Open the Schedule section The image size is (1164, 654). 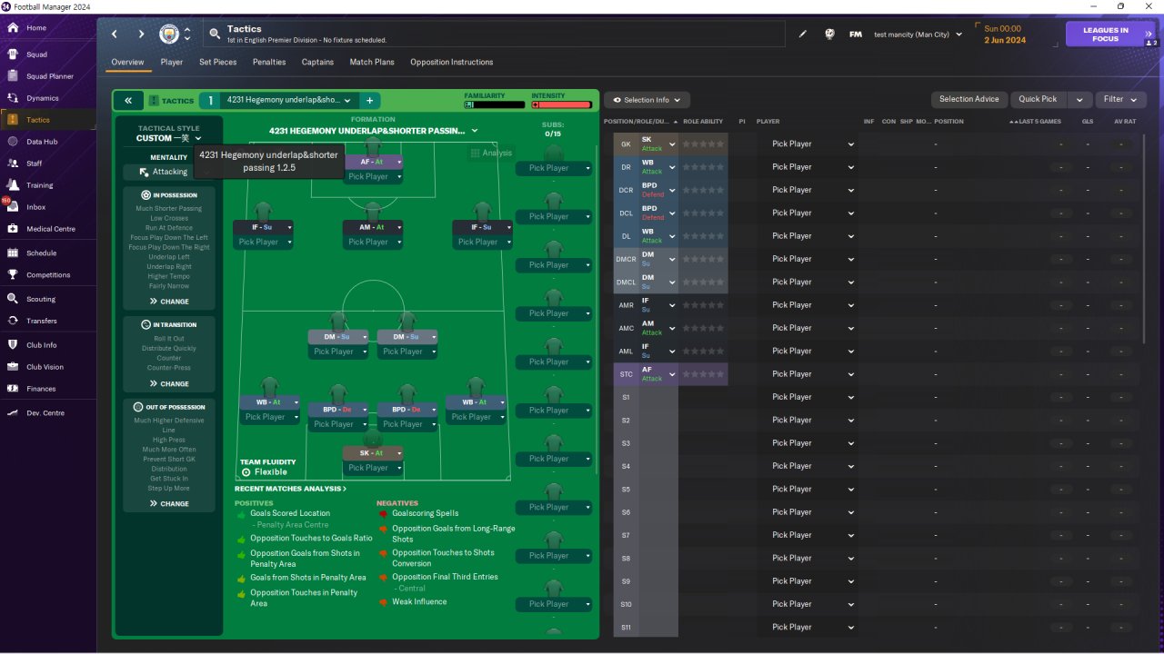point(41,253)
